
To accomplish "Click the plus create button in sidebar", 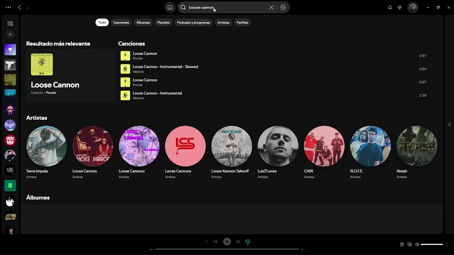I will point(10,34).
